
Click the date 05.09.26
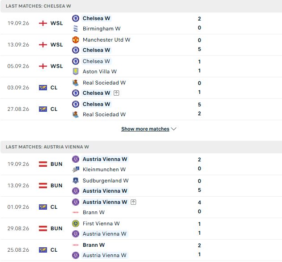click(x=18, y=66)
